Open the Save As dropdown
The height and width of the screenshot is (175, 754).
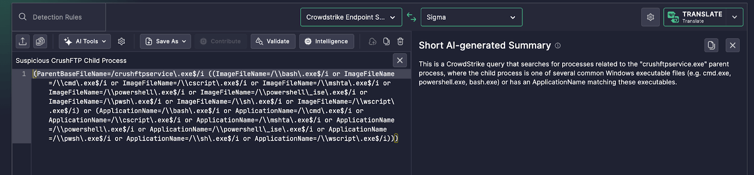tap(165, 41)
